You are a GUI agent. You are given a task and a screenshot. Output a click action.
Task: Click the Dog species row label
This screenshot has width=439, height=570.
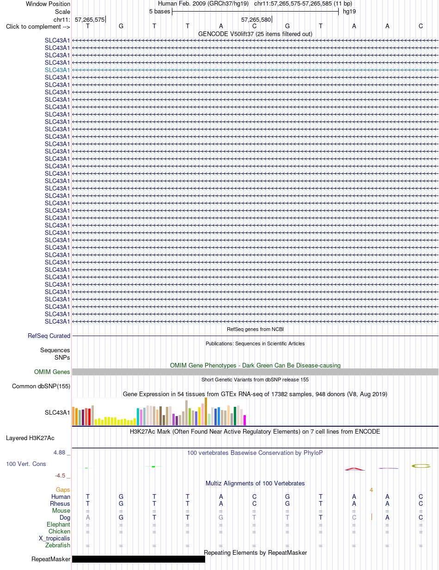click(x=64, y=518)
